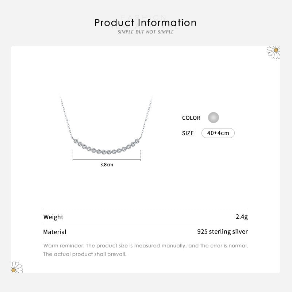
Task: Click the horizontal measurement line under pendant
Action: (x=107, y=159)
